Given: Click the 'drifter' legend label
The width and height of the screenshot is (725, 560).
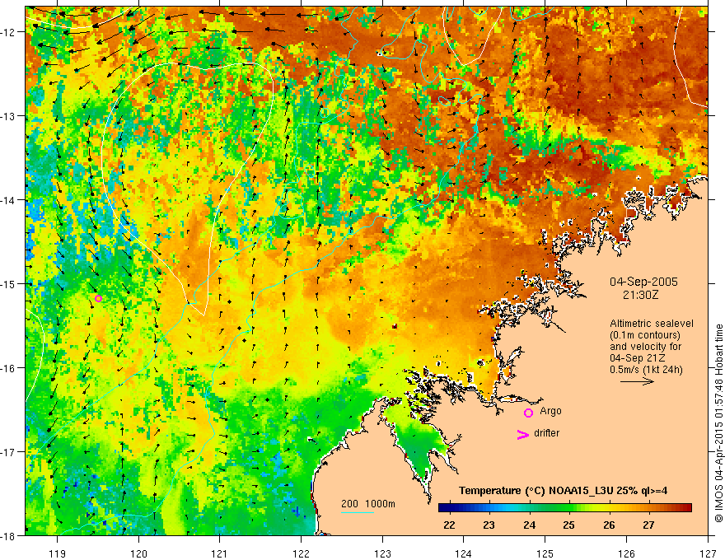Looking at the screenshot, I should pyautogui.click(x=546, y=433).
